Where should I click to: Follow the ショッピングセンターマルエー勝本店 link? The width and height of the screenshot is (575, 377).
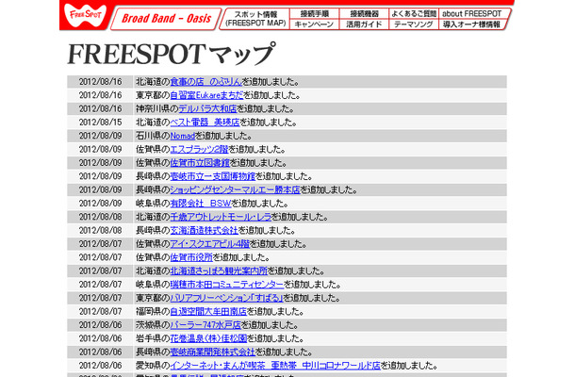click(235, 190)
